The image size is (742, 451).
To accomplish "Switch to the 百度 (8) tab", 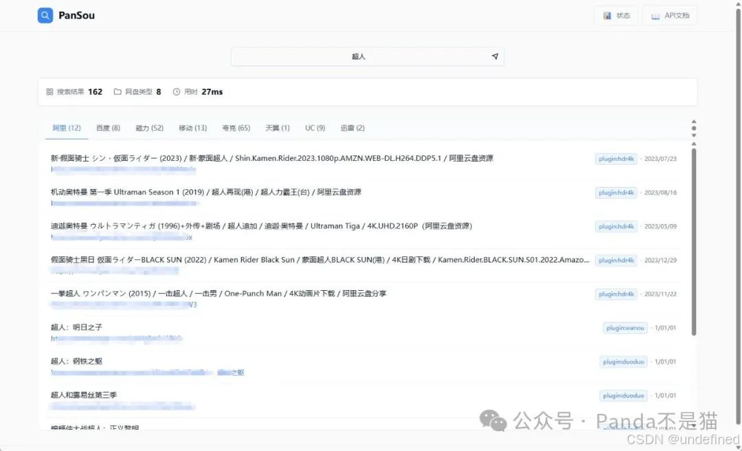I will point(109,128).
